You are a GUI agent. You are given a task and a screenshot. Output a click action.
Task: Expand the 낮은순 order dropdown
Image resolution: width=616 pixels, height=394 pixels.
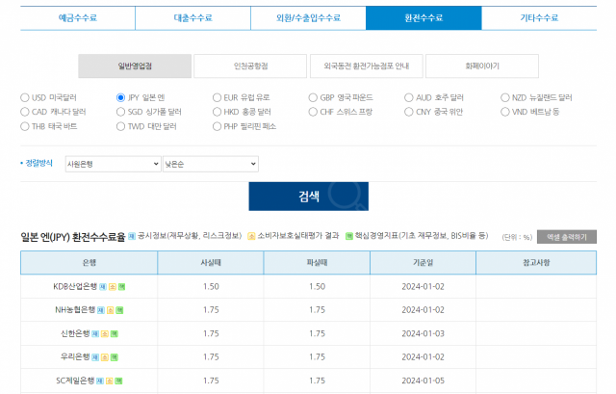[x=210, y=165]
